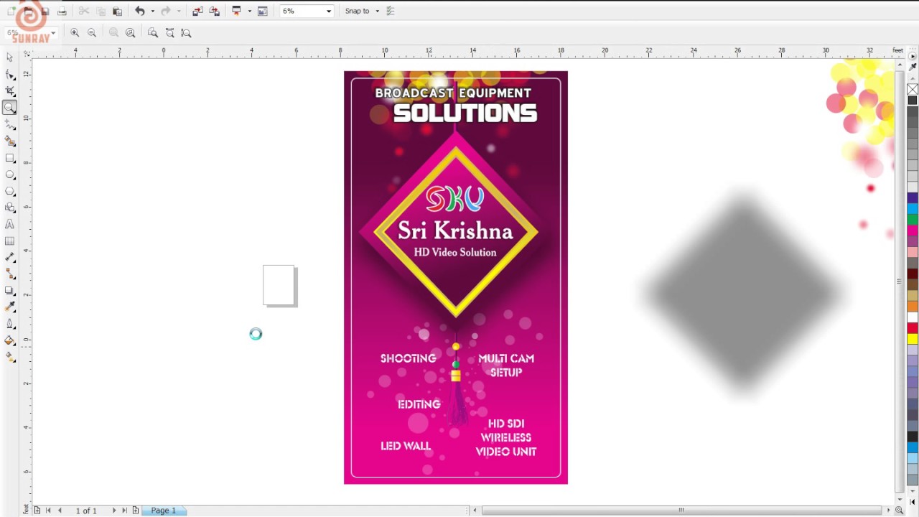This screenshot has height=517, width=919.
Task: Select the Connector tool
Action: point(9,274)
